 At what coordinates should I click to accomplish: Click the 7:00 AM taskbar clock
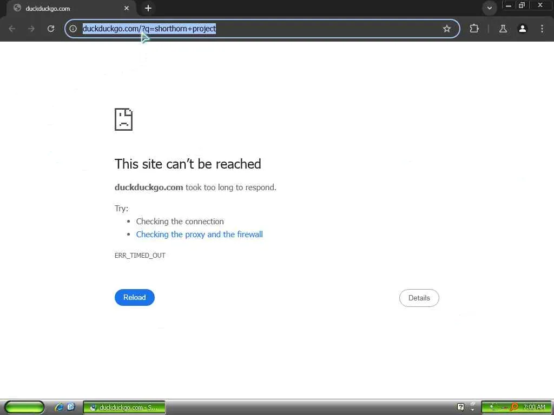[x=534, y=407]
